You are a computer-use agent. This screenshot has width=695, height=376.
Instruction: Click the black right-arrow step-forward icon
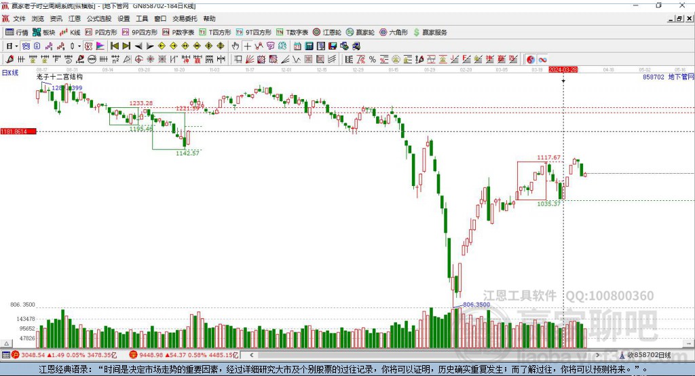(x=150, y=46)
